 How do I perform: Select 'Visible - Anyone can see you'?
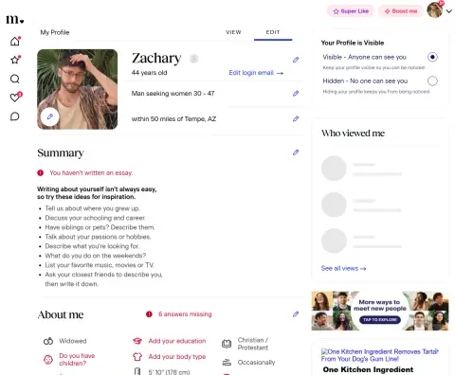pyautogui.click(x=432, y=57)
